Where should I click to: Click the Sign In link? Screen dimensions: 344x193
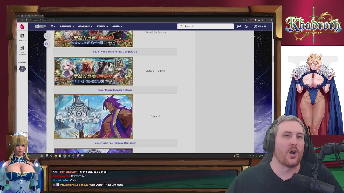[x=262, y=26]
